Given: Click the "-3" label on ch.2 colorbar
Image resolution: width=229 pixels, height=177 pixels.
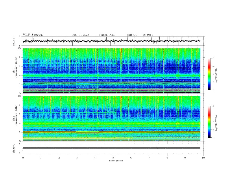Looking at the screenshot, I should point(213,106).
